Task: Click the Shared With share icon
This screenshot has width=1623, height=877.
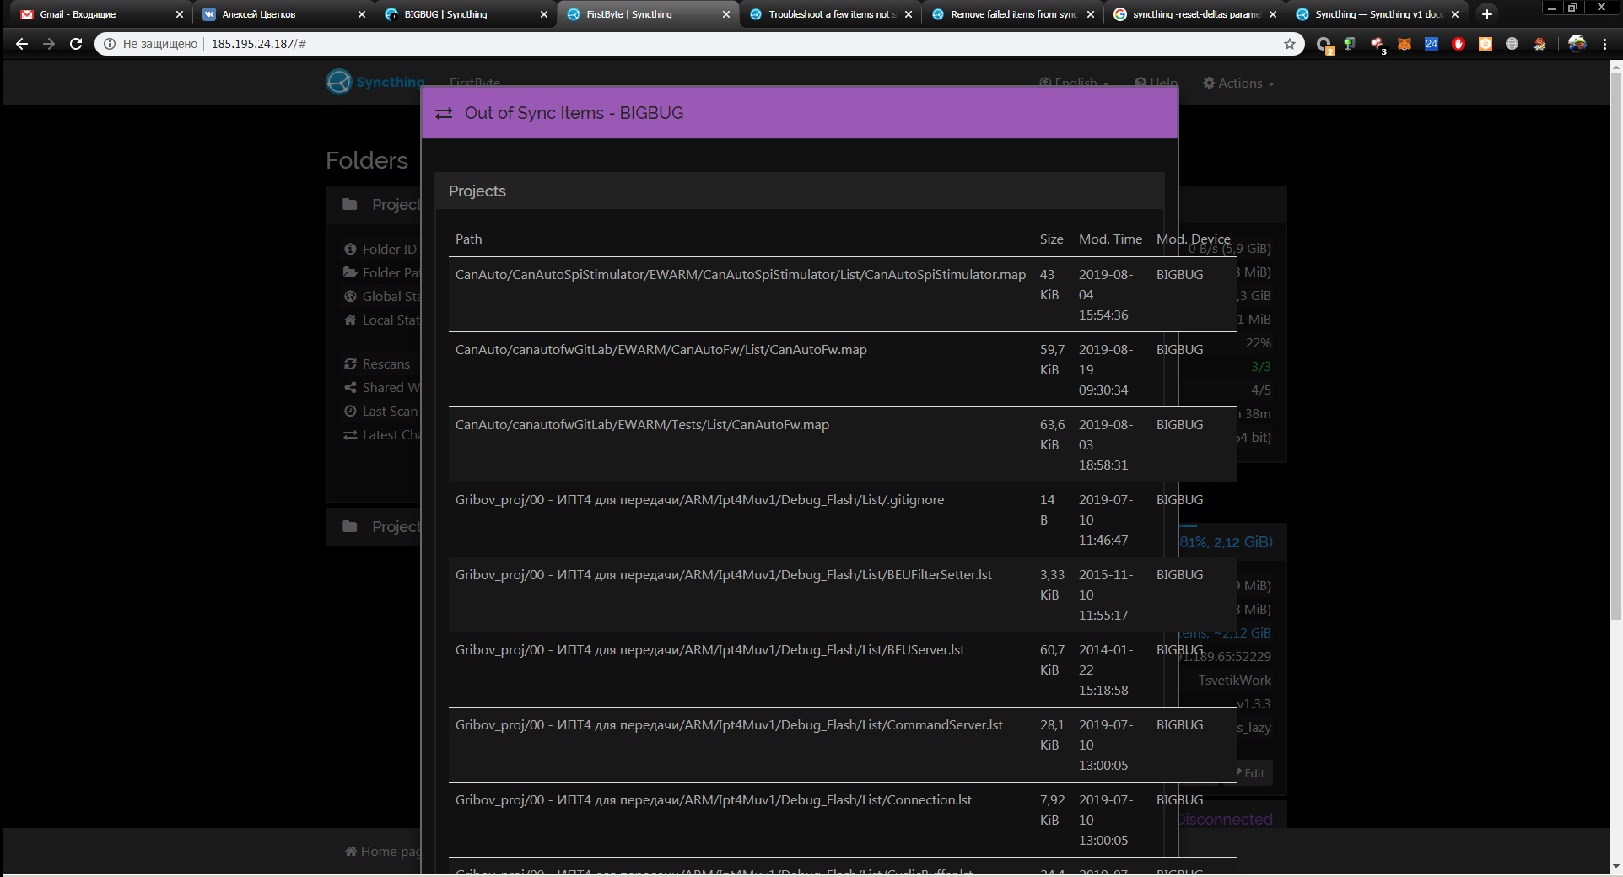Action: click(352, 387)
